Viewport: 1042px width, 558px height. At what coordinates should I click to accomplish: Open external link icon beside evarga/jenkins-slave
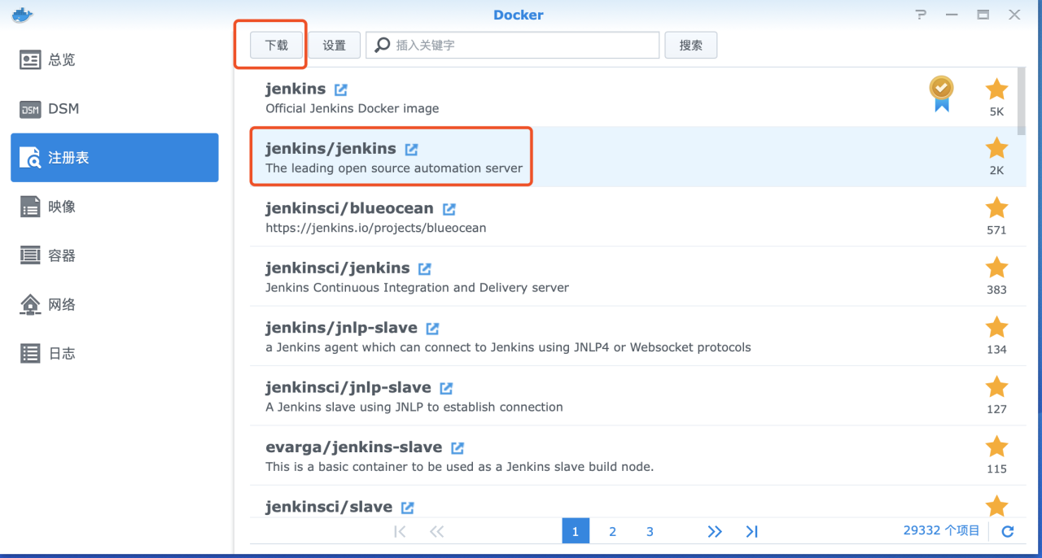pos(458,447)
